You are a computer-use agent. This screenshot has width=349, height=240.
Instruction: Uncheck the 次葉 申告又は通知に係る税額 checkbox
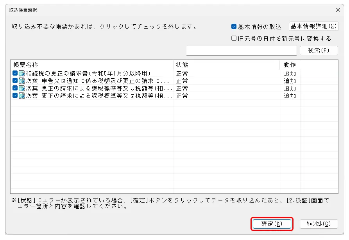click(15, 81)
